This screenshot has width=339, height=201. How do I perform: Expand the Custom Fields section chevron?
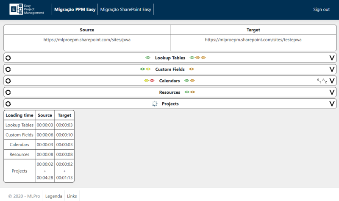point(332,70)
